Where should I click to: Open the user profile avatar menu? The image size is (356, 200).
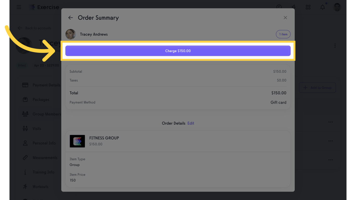coord(337,7)
